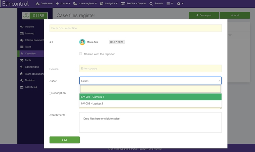Open the settings gear icon
The width and height of the screenshot is (255, 152).
(x=179, y=4)
